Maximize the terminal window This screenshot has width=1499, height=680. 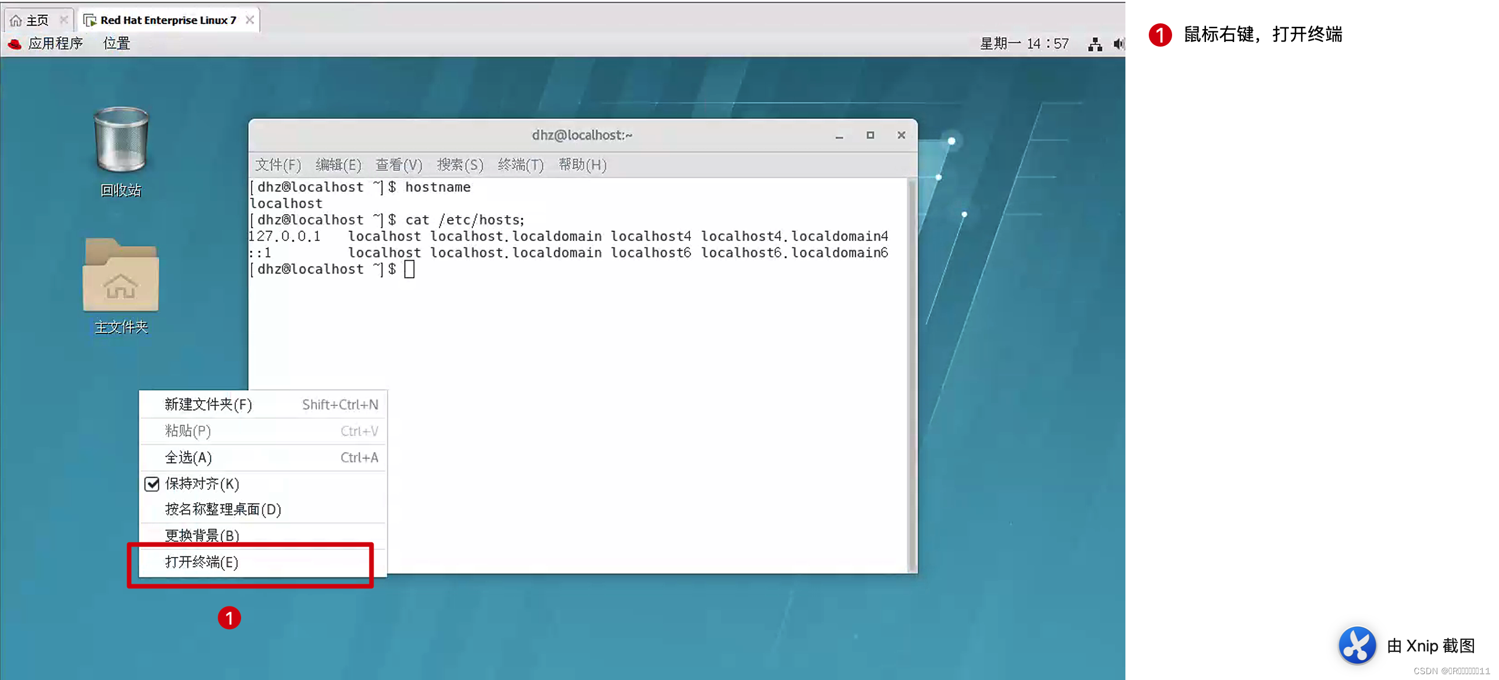pos(870,135)
